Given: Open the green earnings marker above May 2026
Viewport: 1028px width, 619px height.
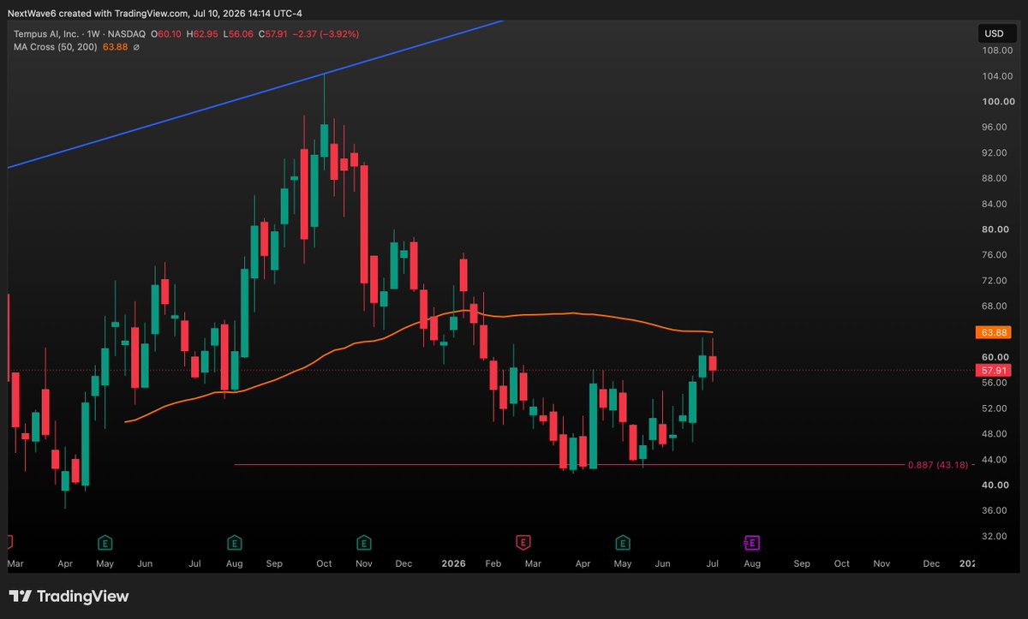Looking at the screenshot, I should (623, 542).
